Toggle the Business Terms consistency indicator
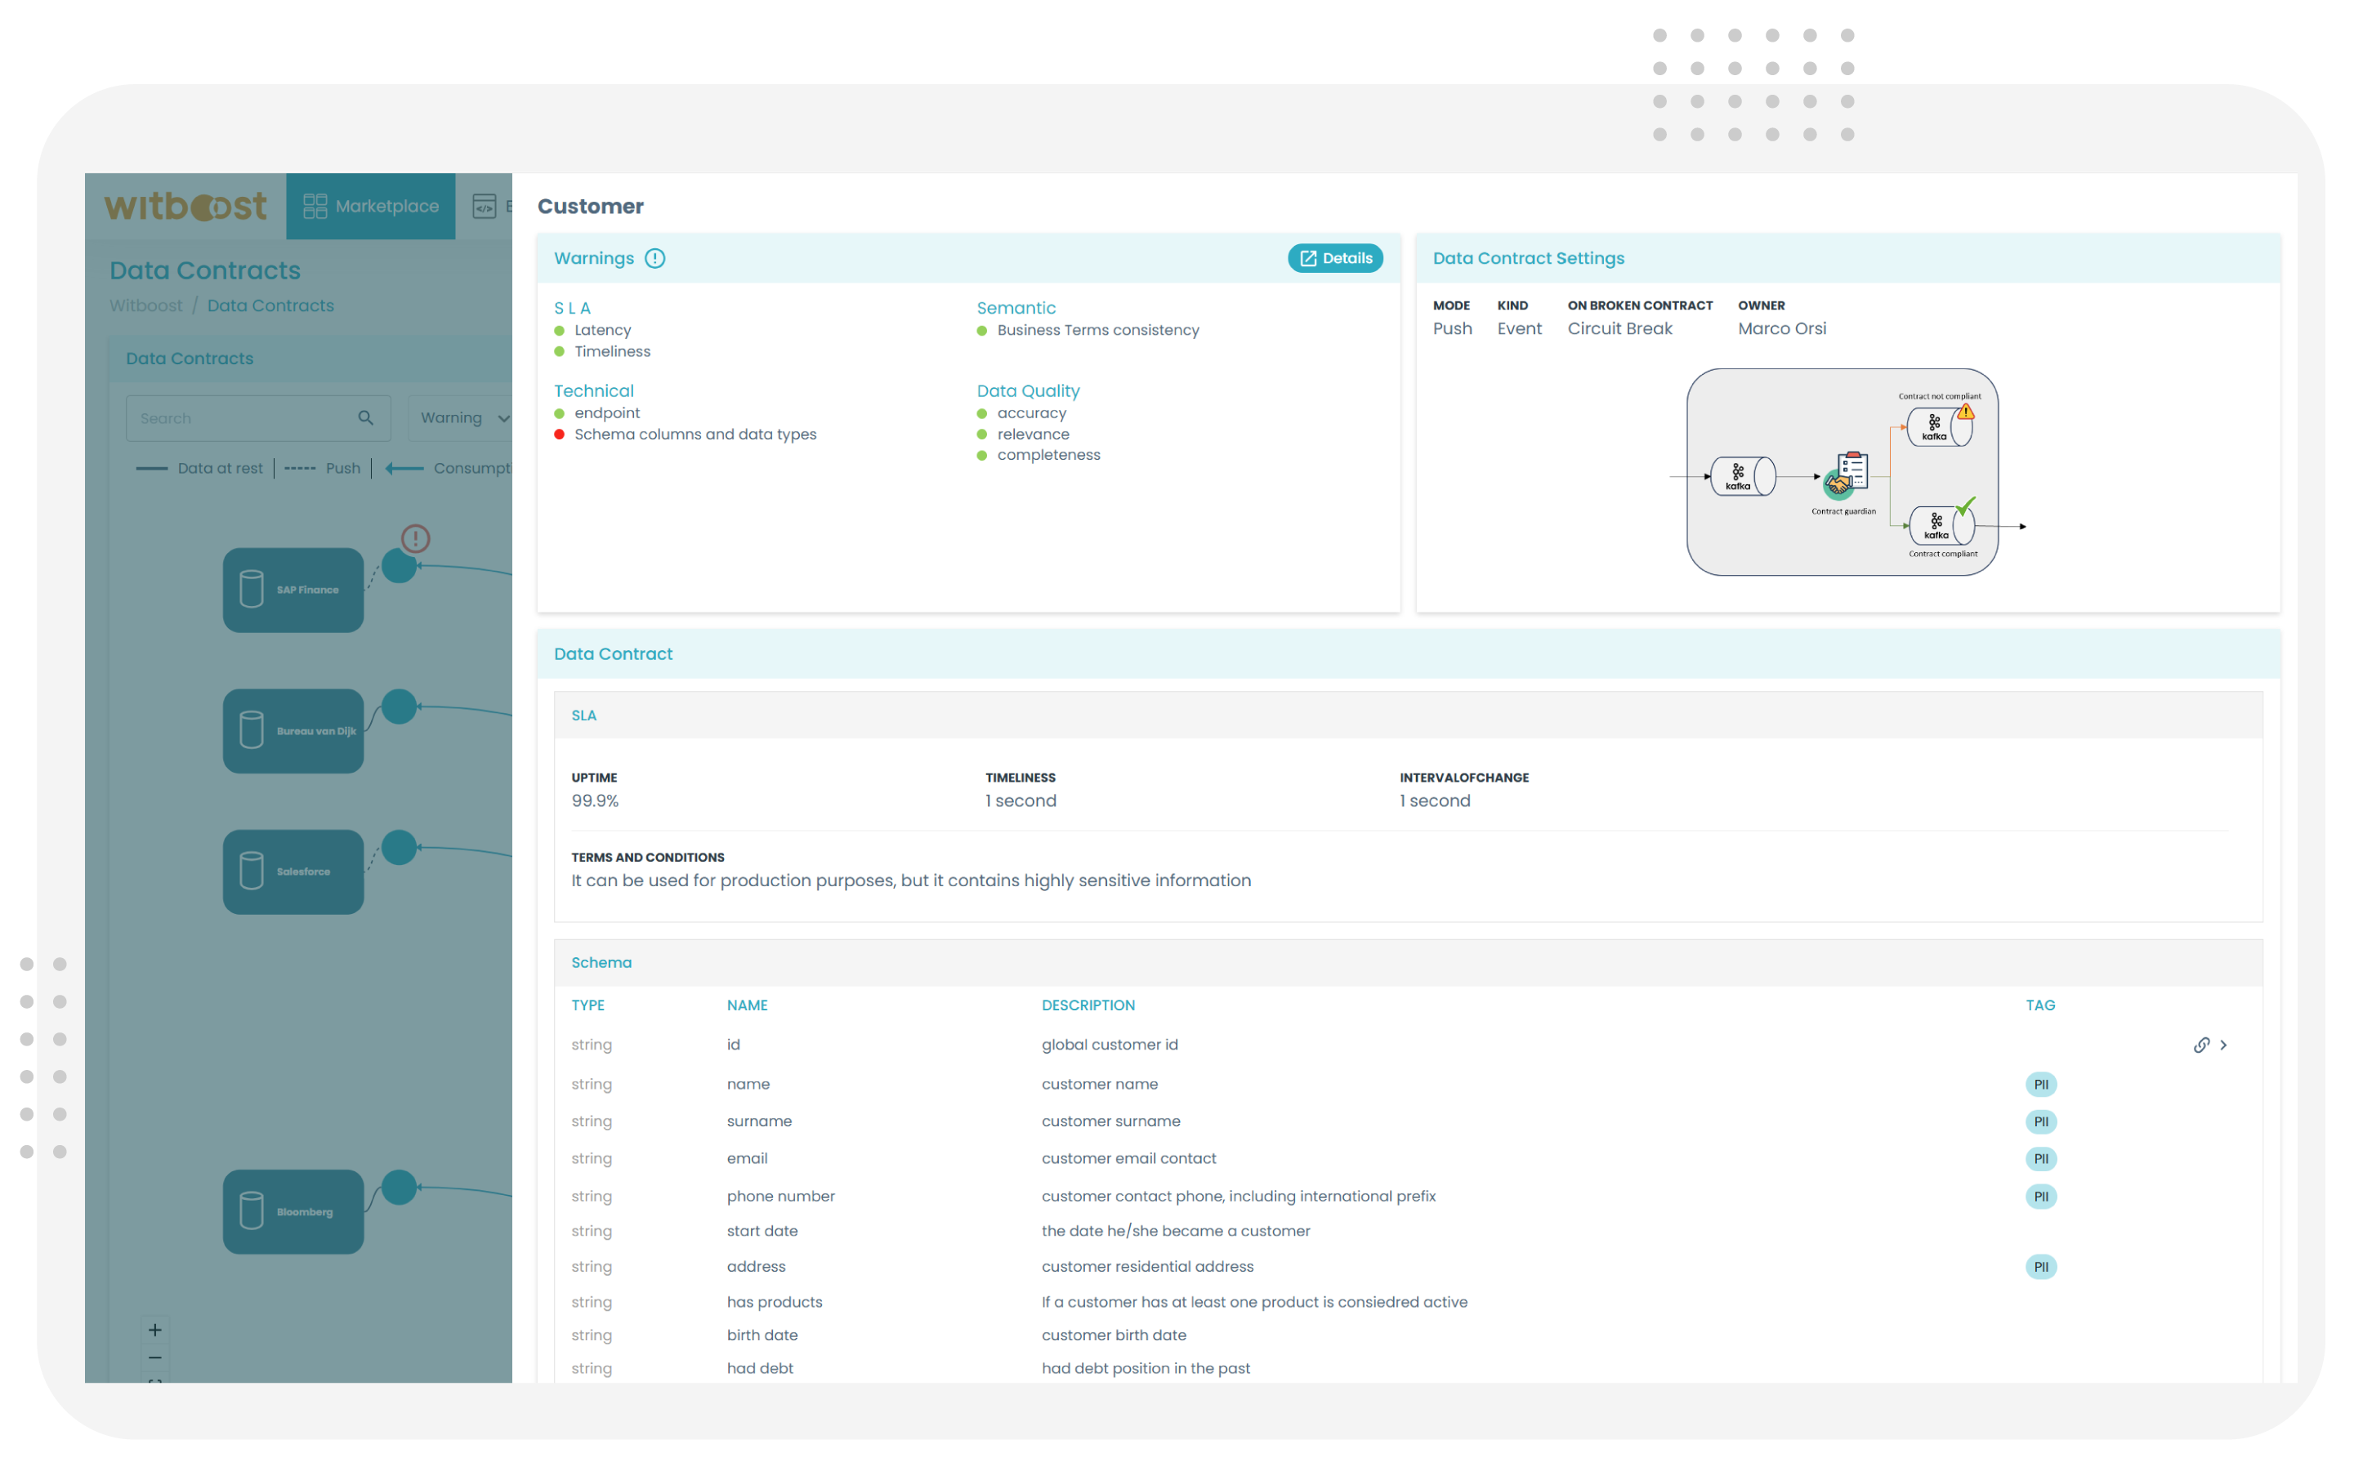The height and width of the screenshot is (1471, 2354). pos(981,331)
